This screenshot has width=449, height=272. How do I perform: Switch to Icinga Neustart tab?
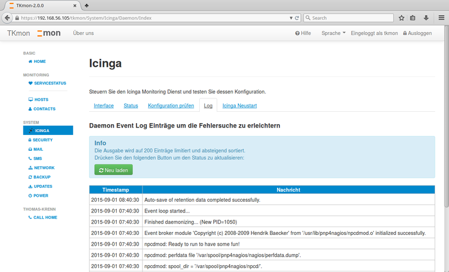pyautogui.click(x=240, y=106)
